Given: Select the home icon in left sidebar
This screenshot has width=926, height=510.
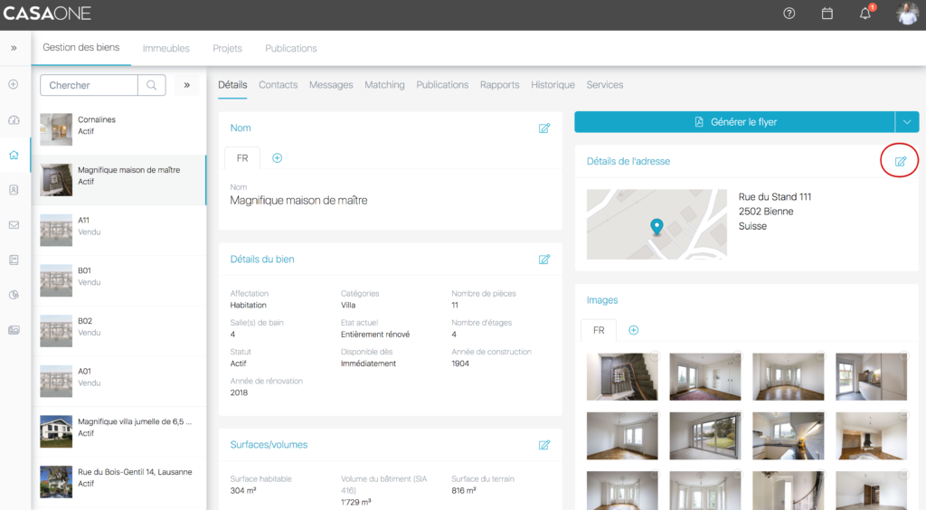Looking at the screenshot, I should click(x=14, y=155).
